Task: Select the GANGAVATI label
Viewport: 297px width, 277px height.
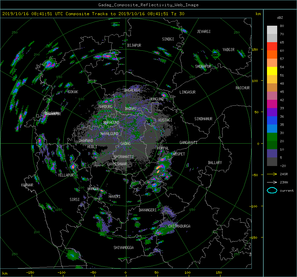Action: pos(188,143)
